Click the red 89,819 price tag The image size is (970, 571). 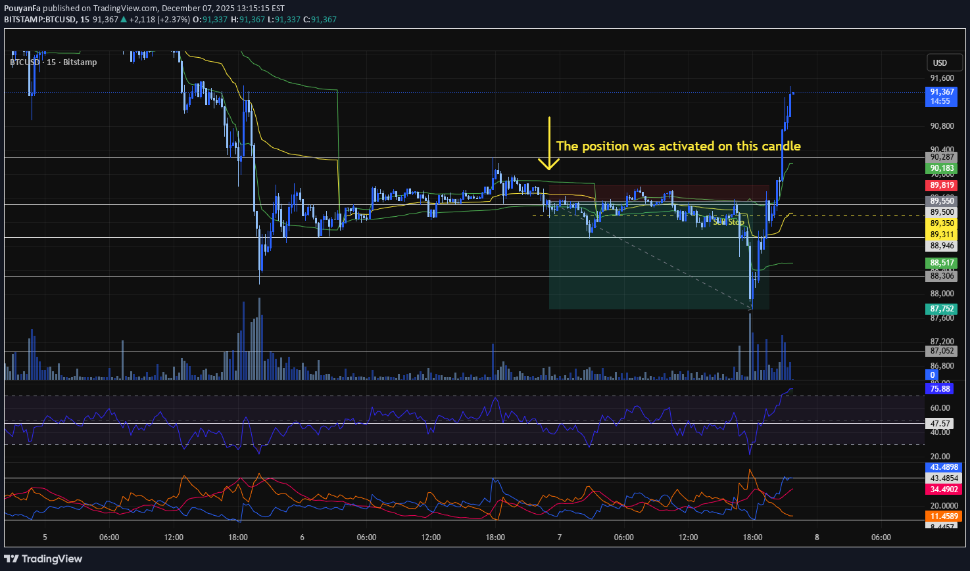(940, 185)
